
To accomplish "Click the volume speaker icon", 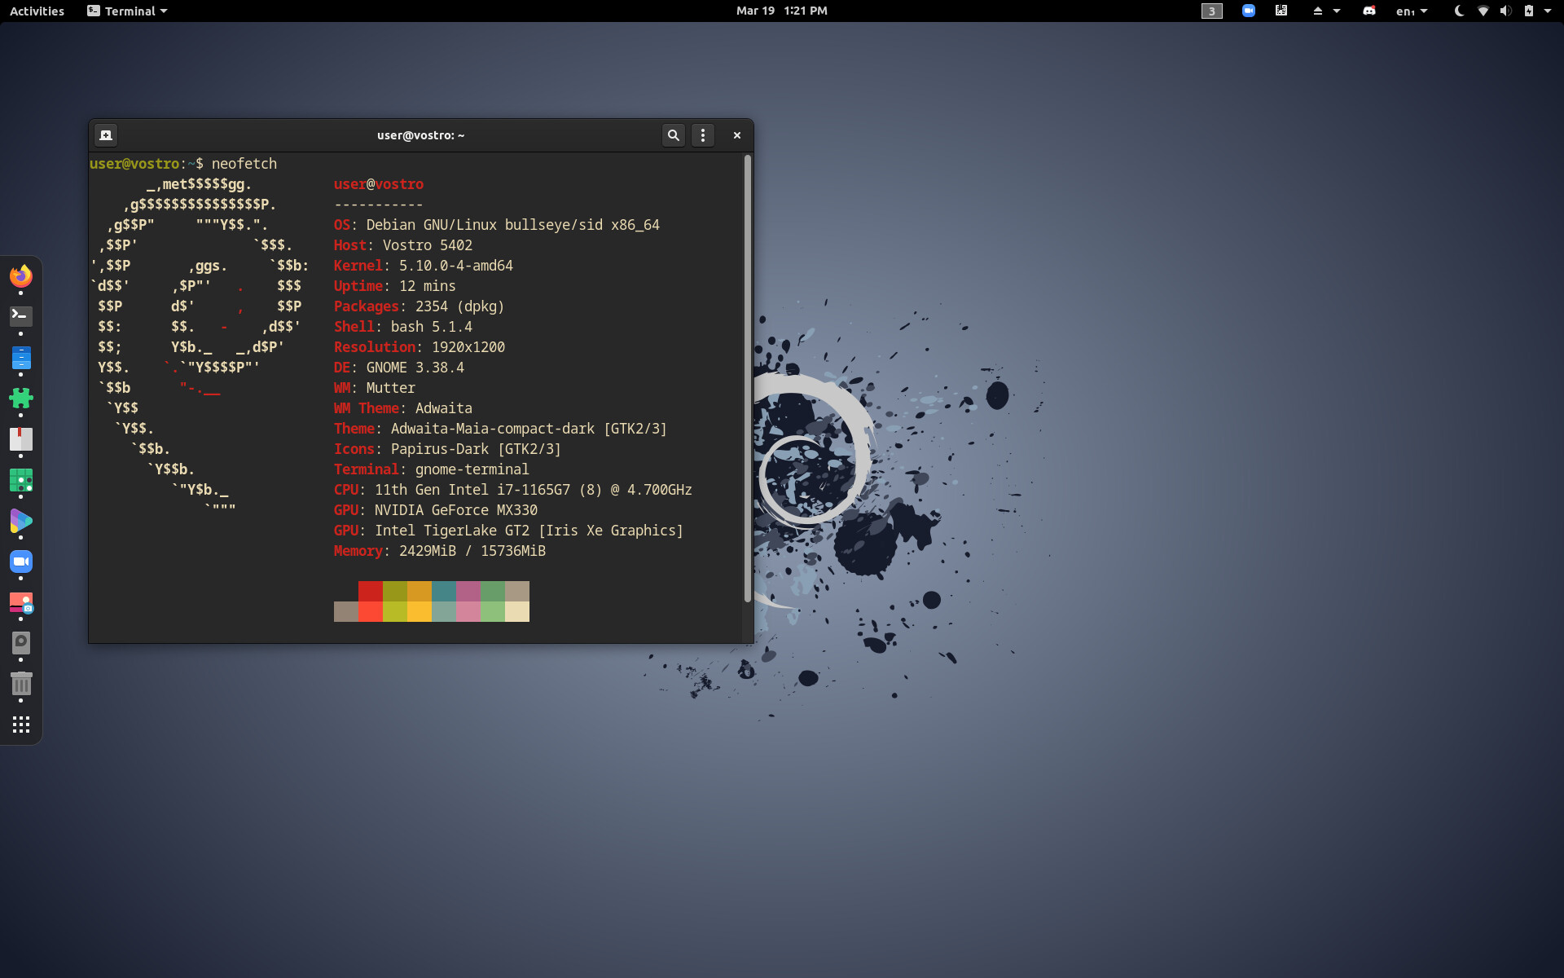I will (x=1505, y=11).
